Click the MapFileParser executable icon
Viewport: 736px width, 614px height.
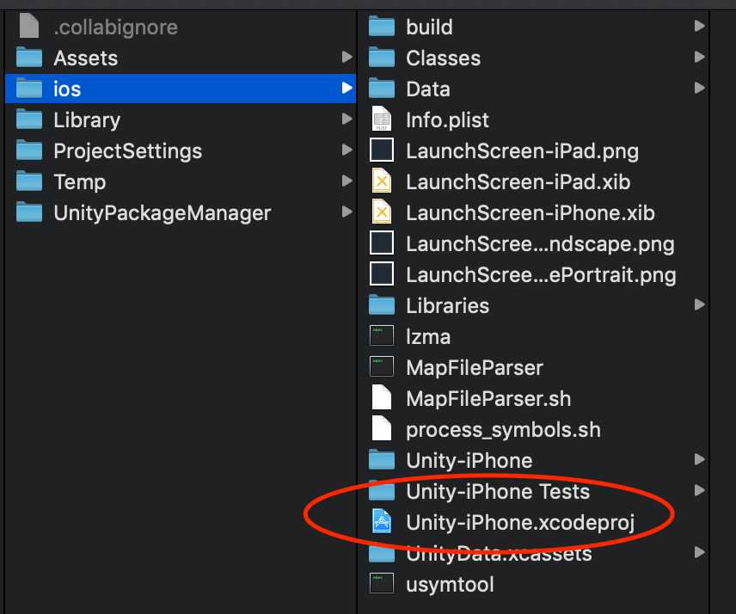click(382, 366)
